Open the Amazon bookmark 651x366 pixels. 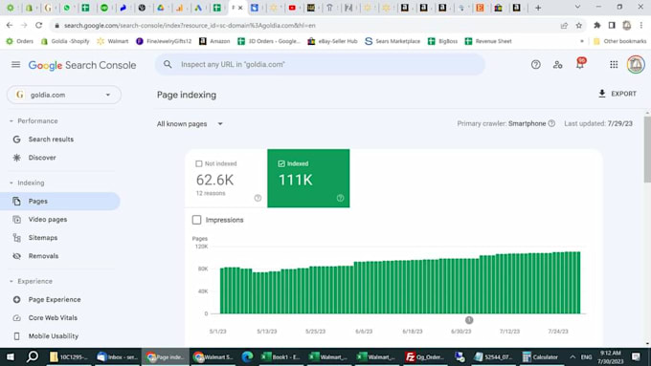[x=214, y=41]
